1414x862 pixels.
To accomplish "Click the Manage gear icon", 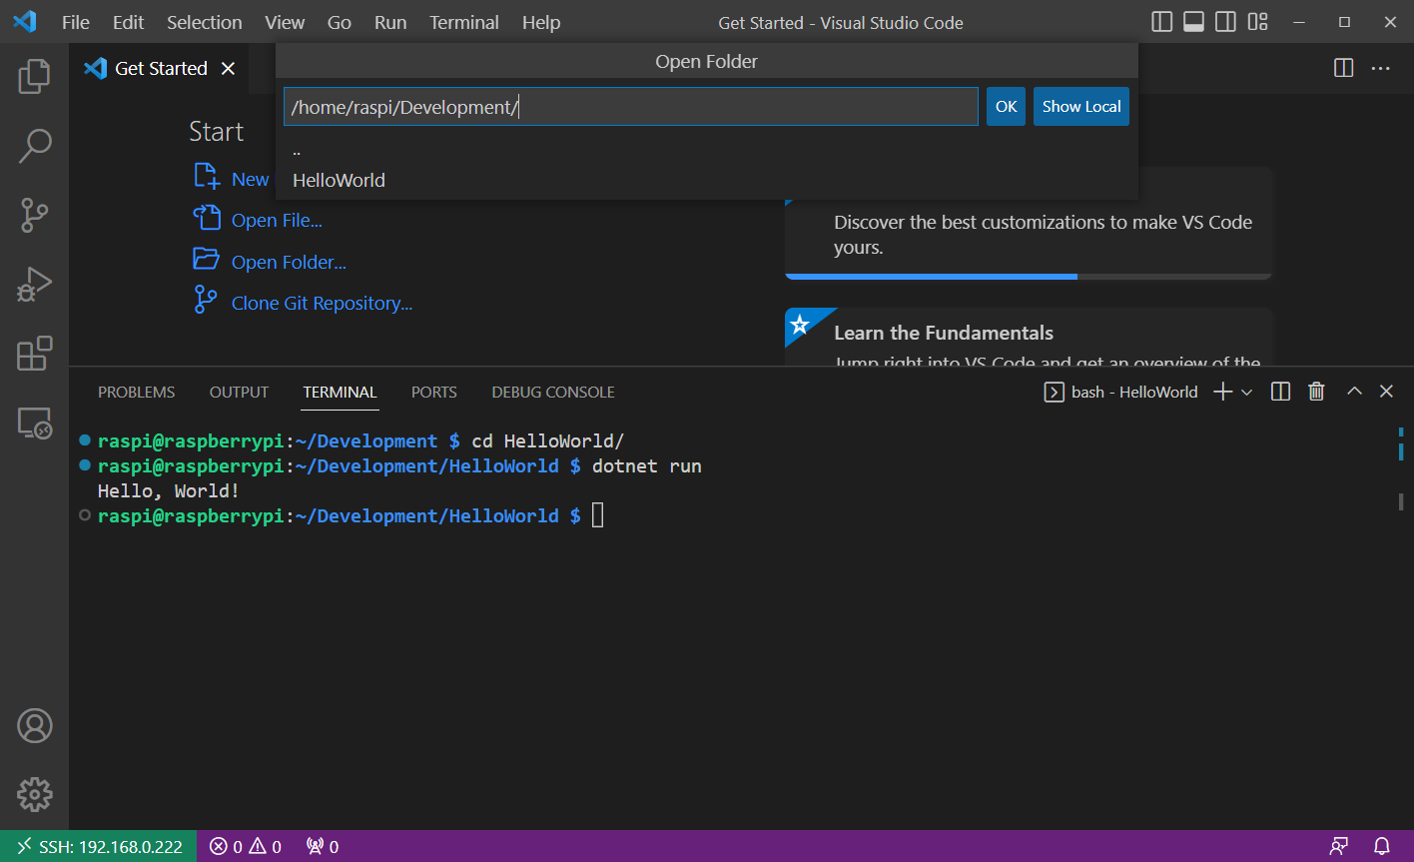I will point(34,794).
